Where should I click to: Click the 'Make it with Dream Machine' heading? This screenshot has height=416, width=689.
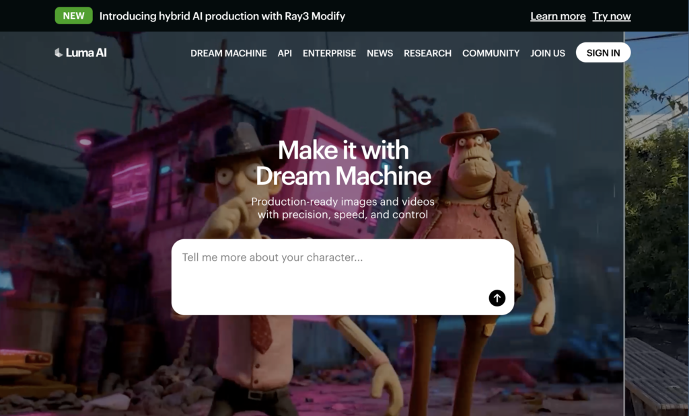(x=343, y=163)
